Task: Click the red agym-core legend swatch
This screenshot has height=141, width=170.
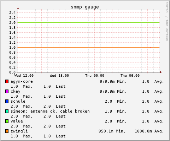Action: [x=7, y=81]
